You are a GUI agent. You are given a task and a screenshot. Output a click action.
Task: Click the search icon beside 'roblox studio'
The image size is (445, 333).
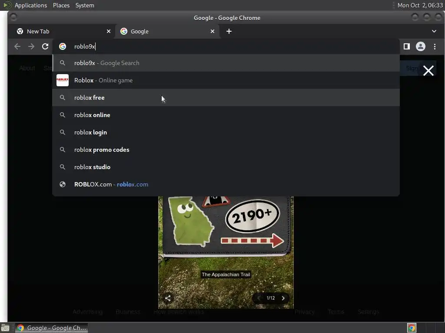click(x=63, y=167)
